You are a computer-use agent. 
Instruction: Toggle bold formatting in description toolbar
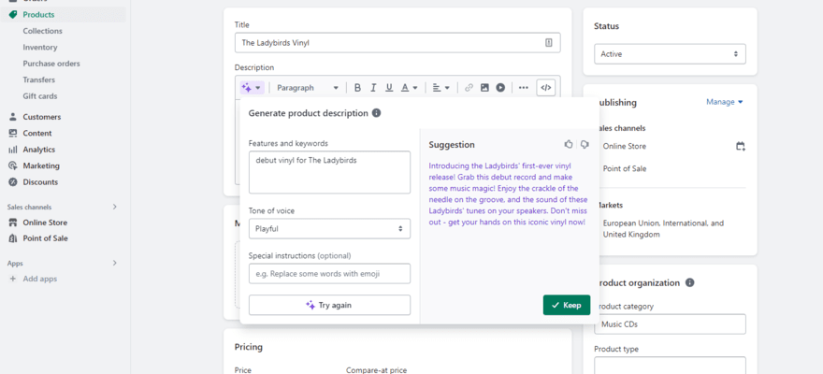coord(357,88)
